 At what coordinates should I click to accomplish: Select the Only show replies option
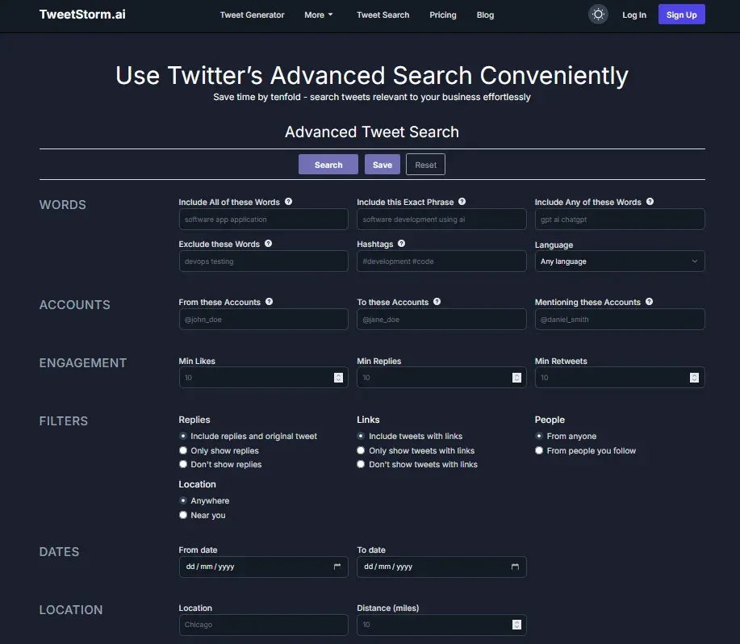pos(182,450)
